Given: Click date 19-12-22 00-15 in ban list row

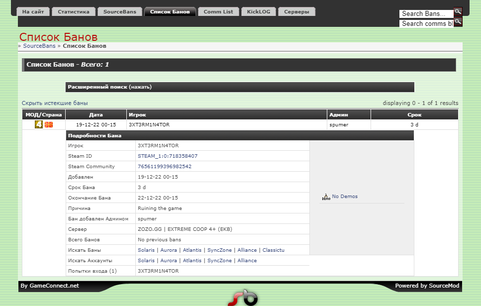Looking at the screenshot, I should click(96, 124).
